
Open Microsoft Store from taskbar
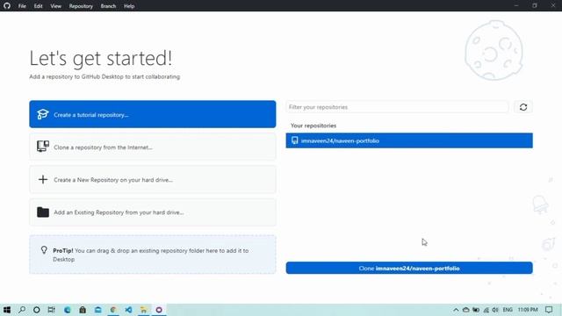83,310
